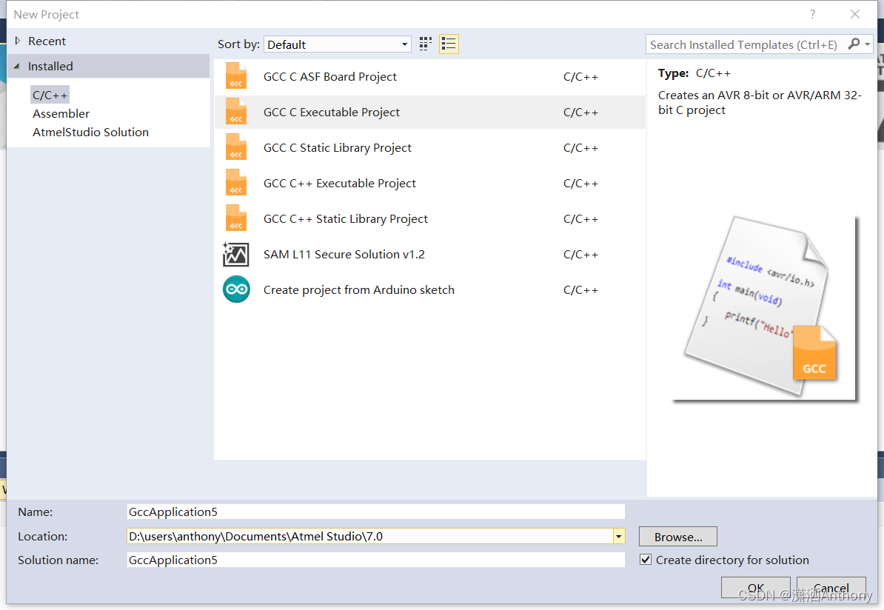884x610 pixels.
Task: Open the search options dropdown arrow
Action: coord(868,44)
